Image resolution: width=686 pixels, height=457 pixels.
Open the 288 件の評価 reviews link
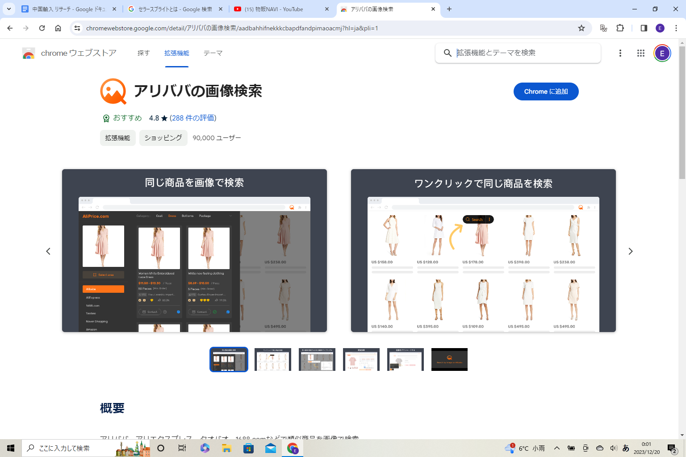193,118
